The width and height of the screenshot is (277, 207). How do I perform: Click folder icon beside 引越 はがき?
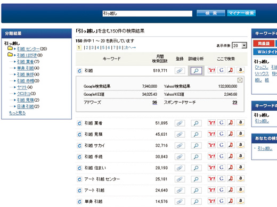tap(10, 54)
